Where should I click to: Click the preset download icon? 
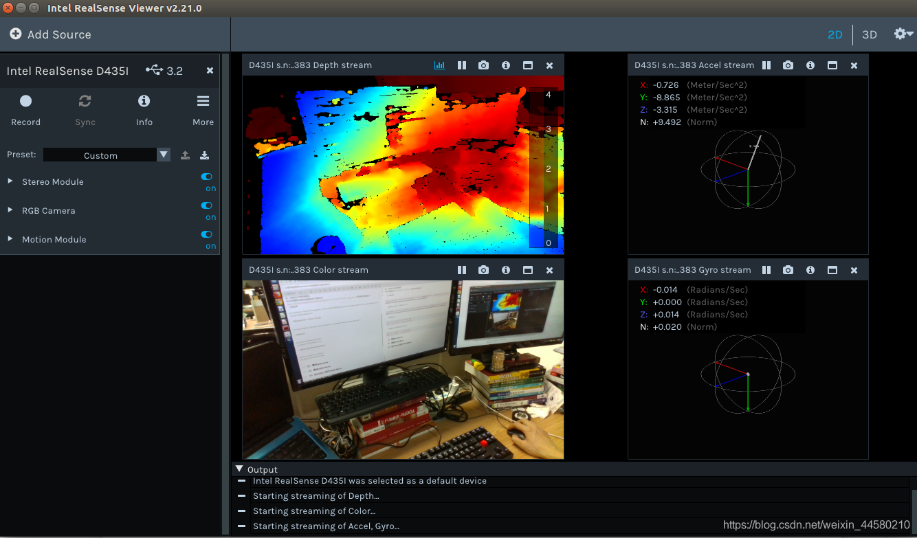[x=204, y=155]
